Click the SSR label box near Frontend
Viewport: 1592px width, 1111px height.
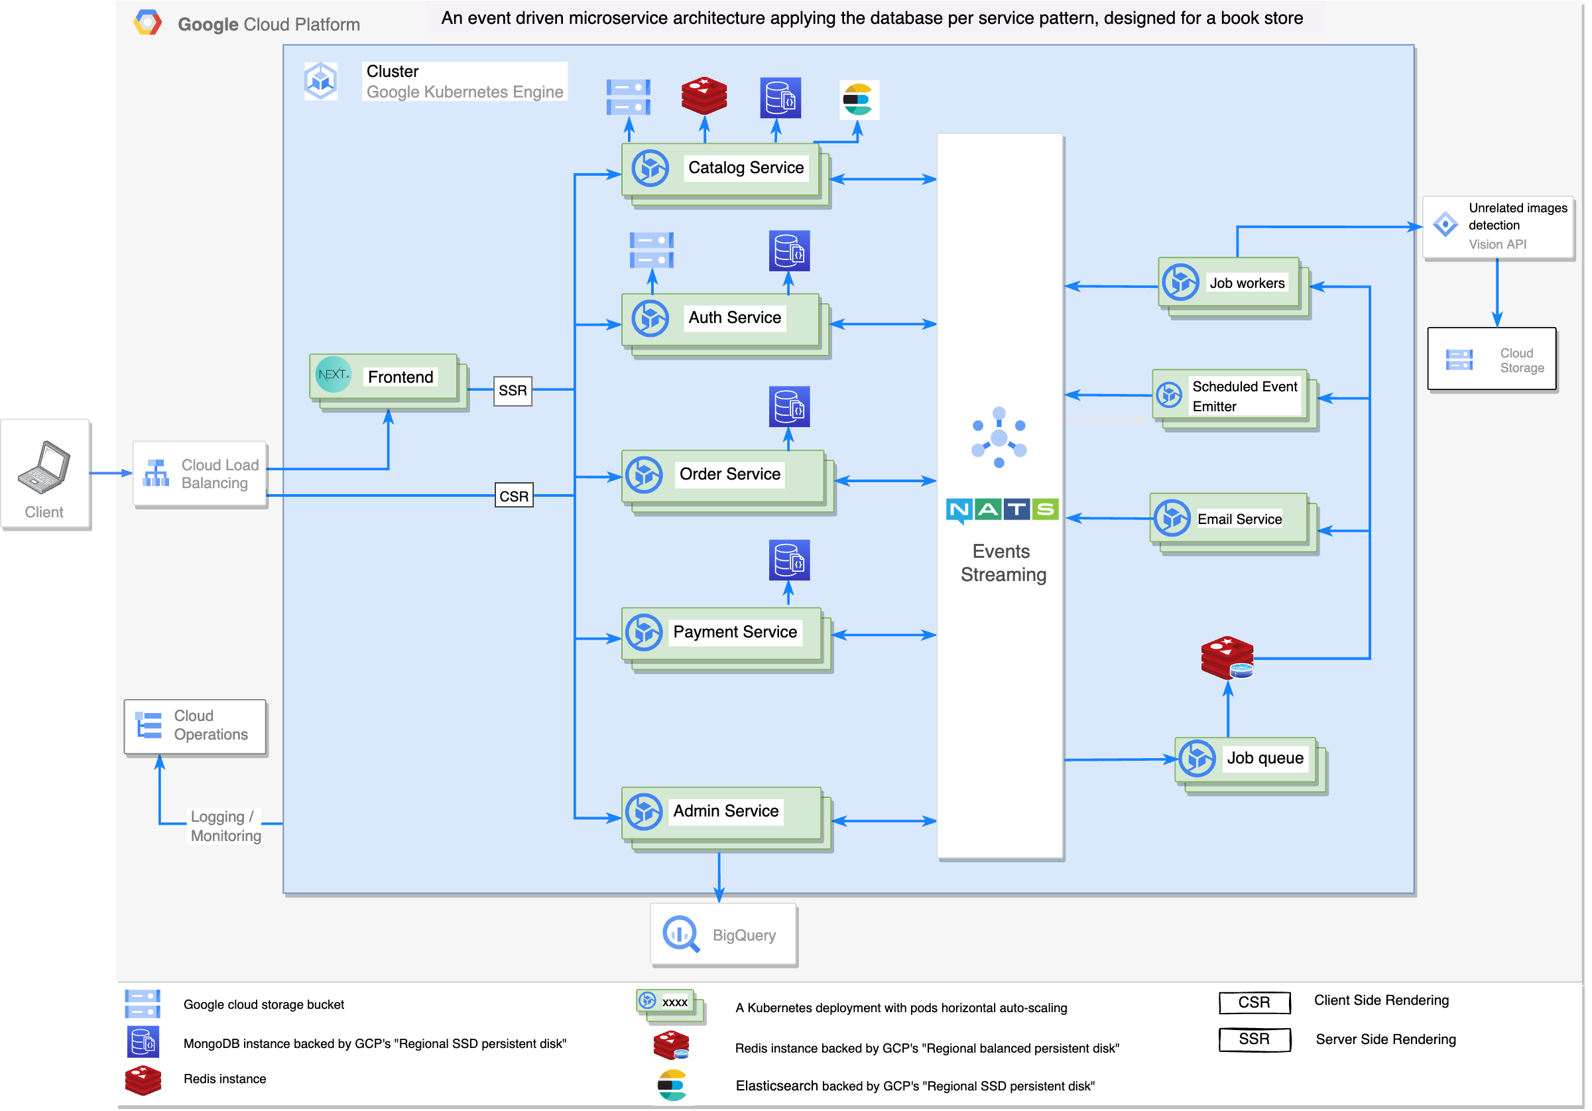(513, 391)
